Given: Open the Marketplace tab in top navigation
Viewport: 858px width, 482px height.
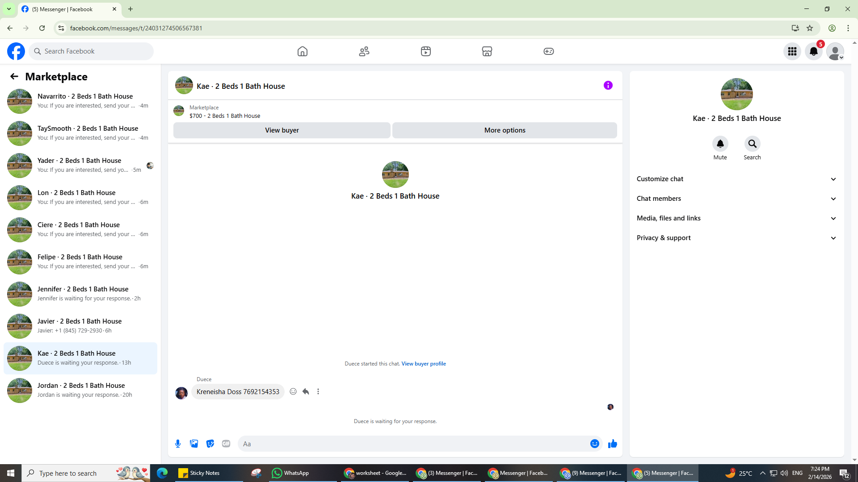Looking at the screenshot, I should point(487,51).
